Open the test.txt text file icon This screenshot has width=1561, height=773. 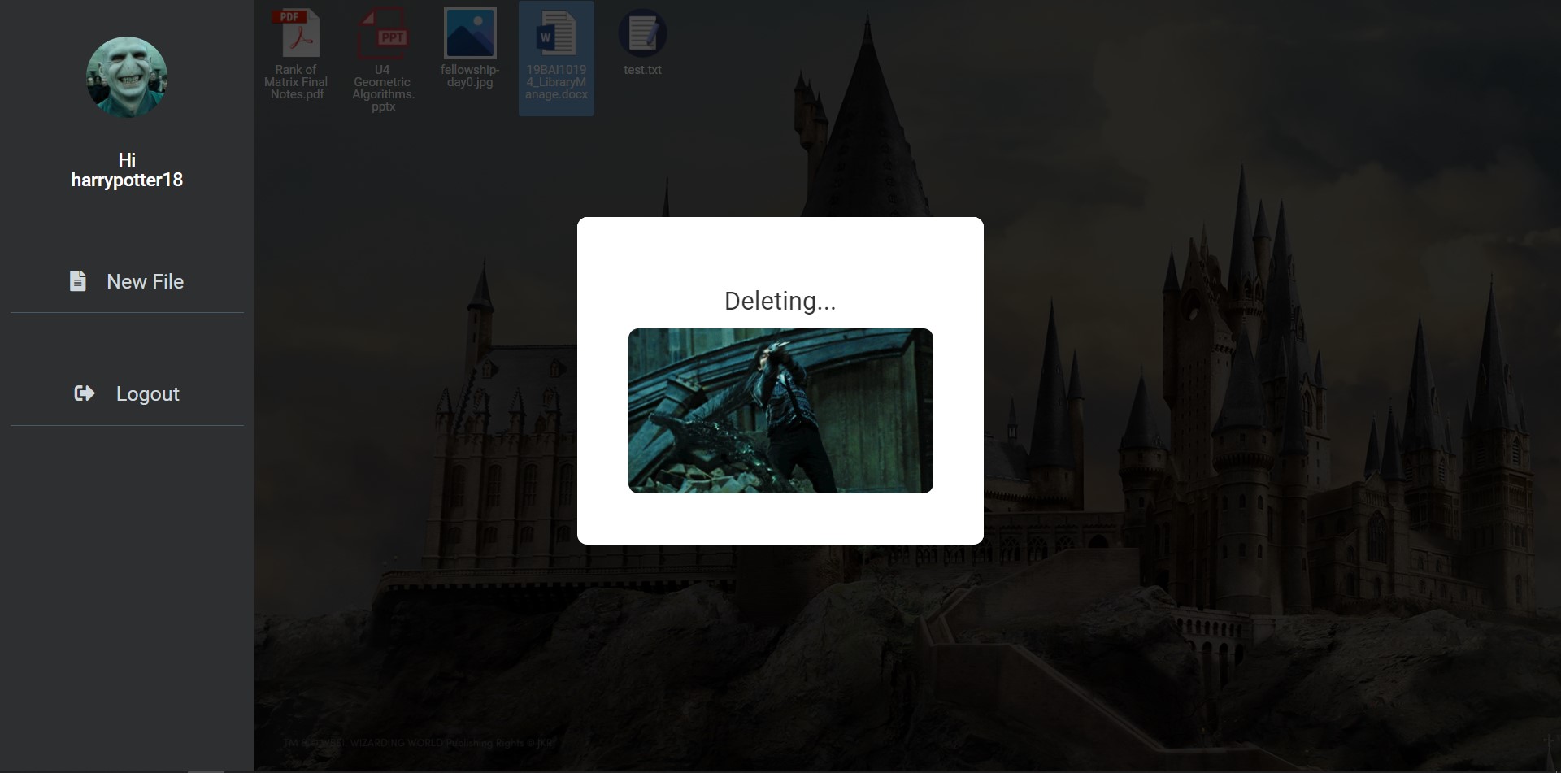(642, 33)
